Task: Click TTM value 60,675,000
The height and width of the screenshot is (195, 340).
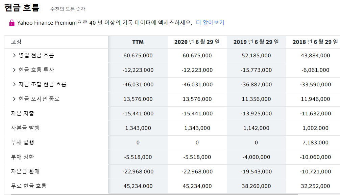Action: pos(138,56)
